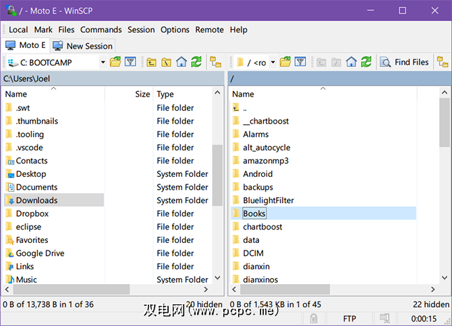Click the local panel horizontal scrollbar
The width and height of the screenshot is (452, 326).
(x=72, y=289)
